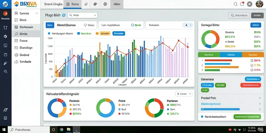Check the box in ranking row 1
This screenshot has height=133, width=266.
tap(252, 60)
